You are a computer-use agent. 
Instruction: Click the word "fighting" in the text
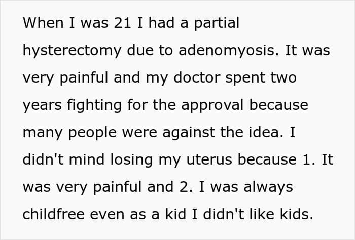[x=96, y=105]
